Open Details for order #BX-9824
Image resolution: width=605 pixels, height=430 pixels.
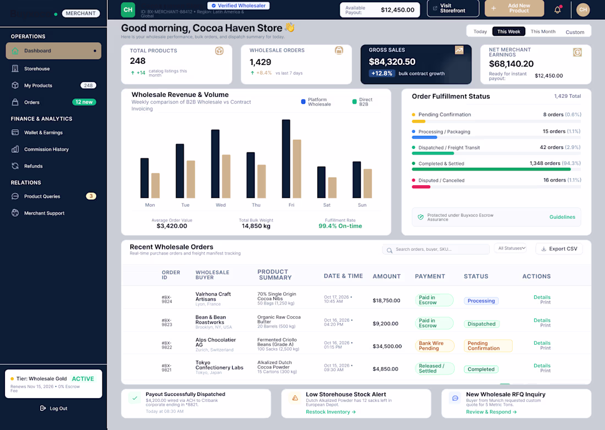pyautogui.click(x=542, y=297)
